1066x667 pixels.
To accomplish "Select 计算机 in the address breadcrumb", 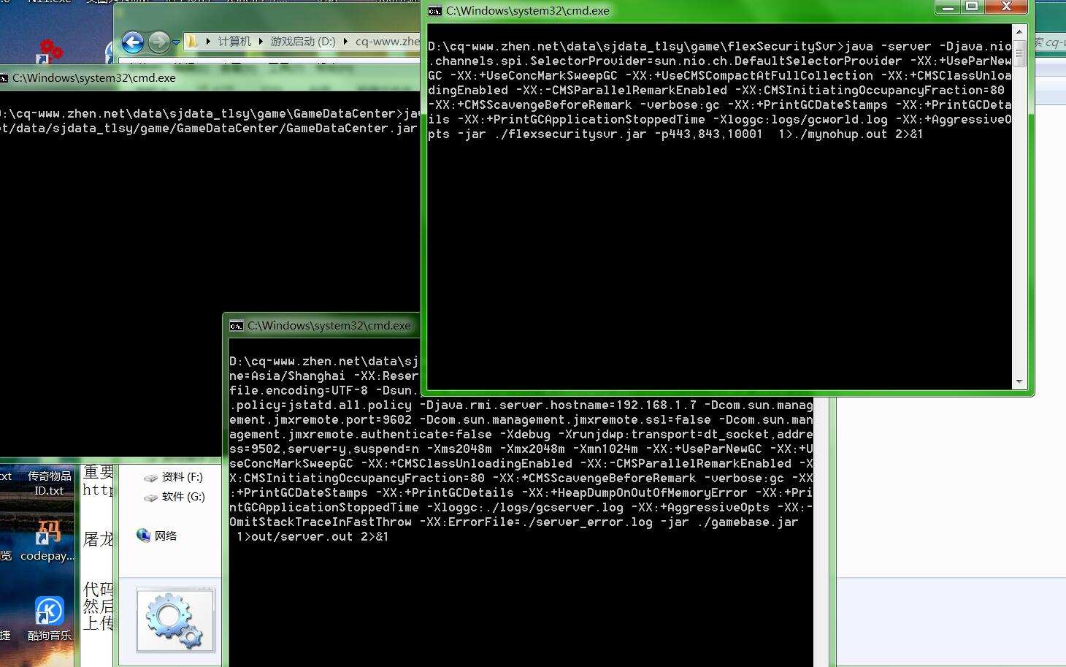I will (x=234, y=42).
